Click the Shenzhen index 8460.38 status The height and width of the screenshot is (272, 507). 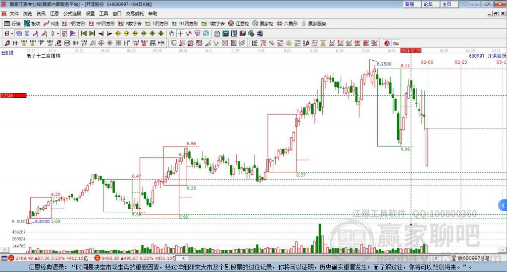click(135, 258)
